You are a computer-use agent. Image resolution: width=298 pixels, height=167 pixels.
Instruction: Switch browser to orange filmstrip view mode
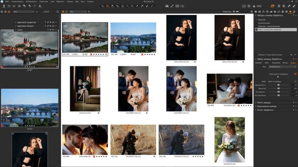tap(9, 12)
